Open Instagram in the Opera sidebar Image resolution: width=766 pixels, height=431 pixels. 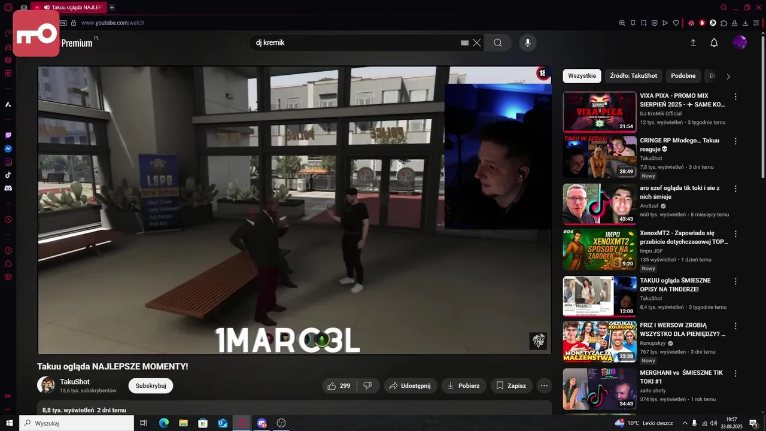point(8,162)
